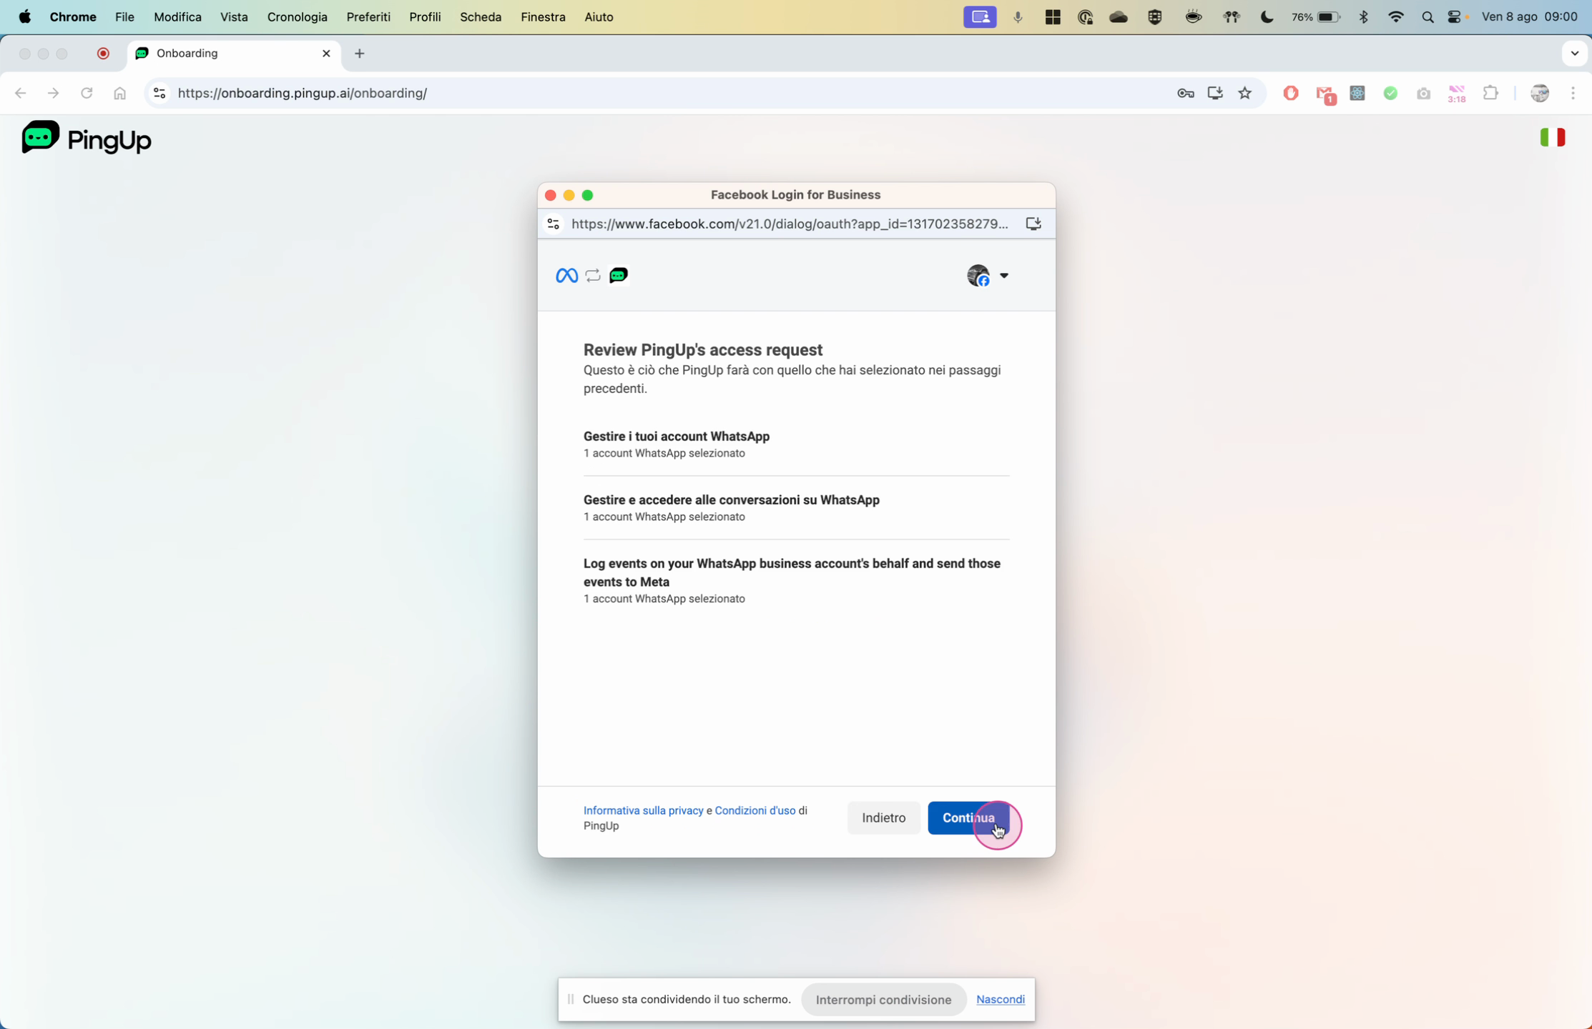The image size is (1592, 1029).
Task: Open the Profili menu
Action: point(425,17)
